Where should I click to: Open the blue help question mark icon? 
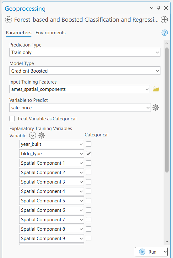(165, 33)
